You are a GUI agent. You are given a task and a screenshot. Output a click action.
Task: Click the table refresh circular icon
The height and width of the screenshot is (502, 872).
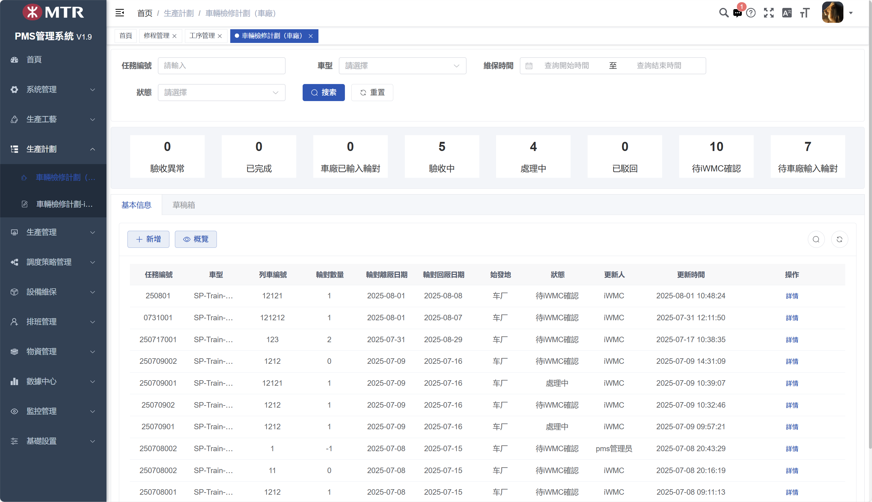(x=839, y=239)
